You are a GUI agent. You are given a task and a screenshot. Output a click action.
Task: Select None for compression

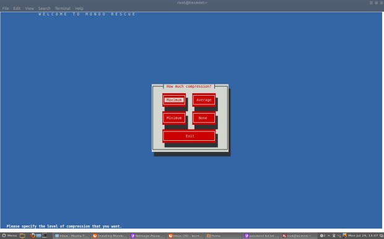[x=204, y=118]
